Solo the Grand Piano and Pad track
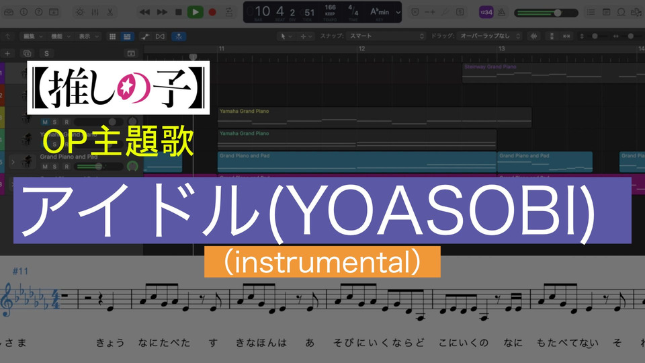The height and width of the screenshot is (363, 645). (54, 166)
